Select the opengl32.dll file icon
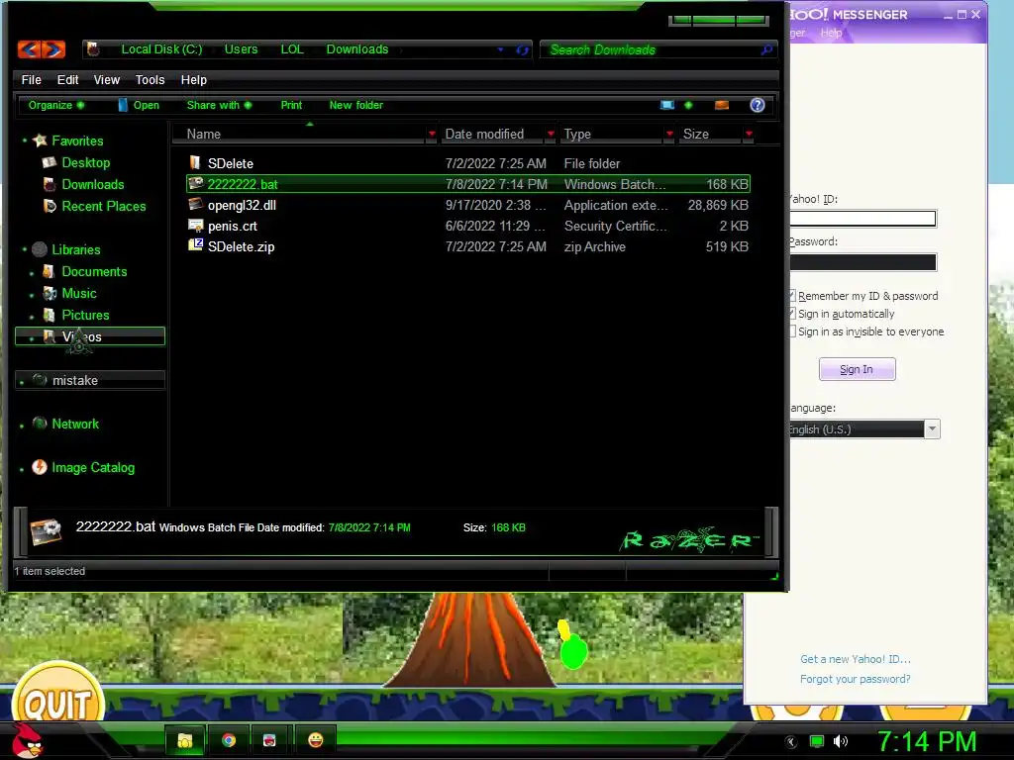The width and height of the screenshot is (1014, 760). (x=195, y=204)
